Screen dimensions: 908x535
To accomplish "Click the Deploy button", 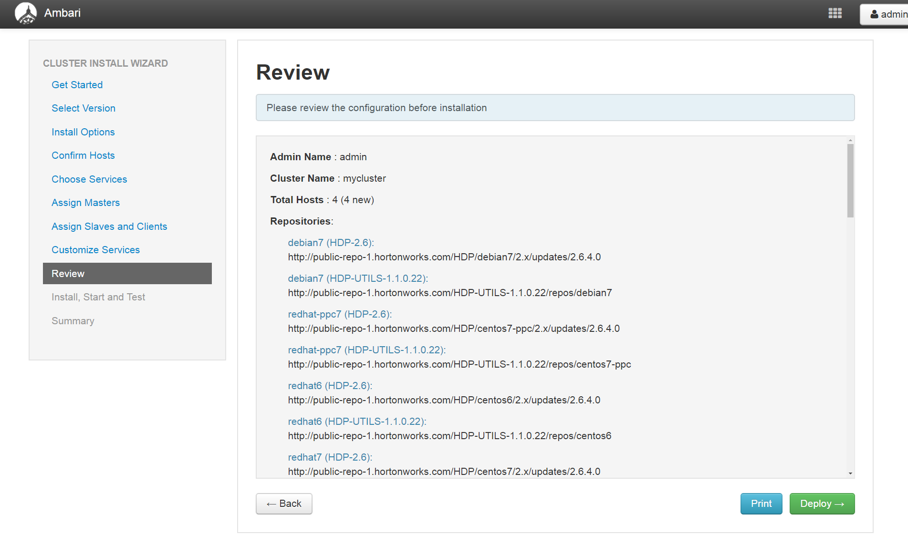I will (822, 504).
